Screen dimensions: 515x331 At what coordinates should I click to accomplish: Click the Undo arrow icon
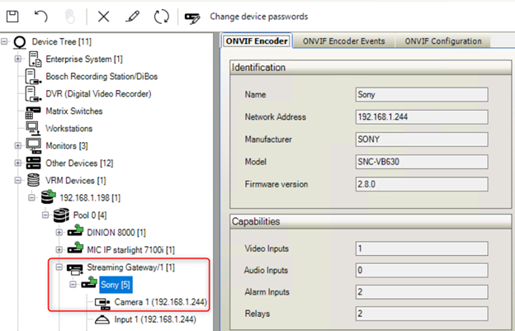pos(42,16)
